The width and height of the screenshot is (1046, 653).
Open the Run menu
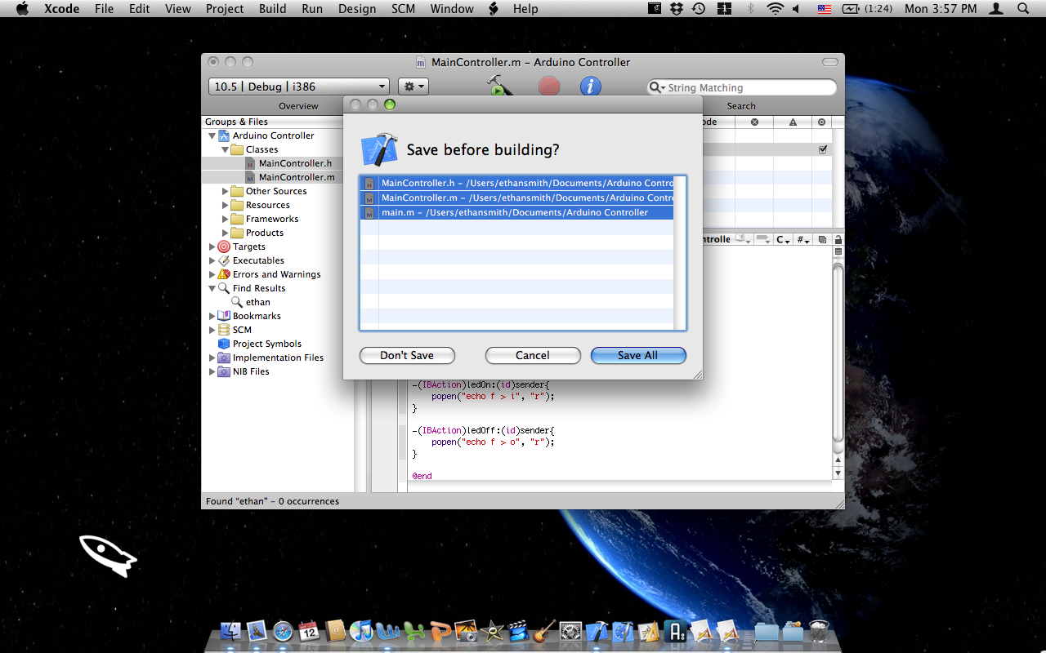(312, 9)
